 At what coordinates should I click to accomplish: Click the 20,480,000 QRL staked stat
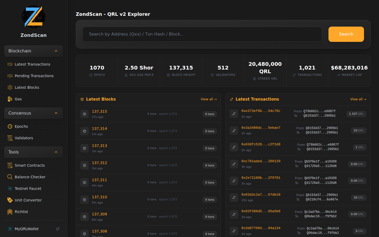coord(265,71)
